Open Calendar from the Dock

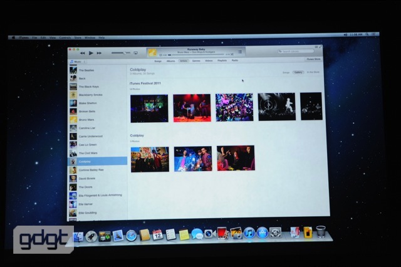point(157,234)
